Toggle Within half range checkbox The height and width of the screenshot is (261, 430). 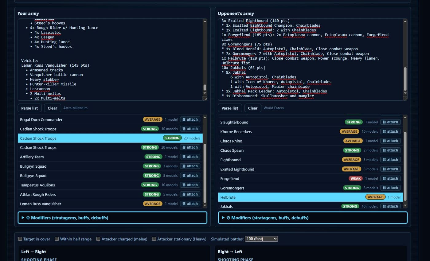point(57,239)
